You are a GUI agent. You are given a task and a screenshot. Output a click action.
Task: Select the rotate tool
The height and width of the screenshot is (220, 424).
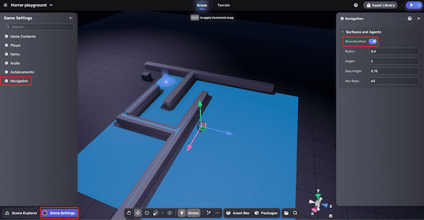coord(147,213)
